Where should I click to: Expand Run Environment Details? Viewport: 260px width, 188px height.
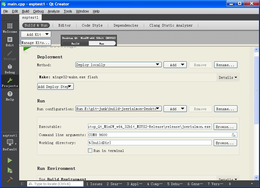pyautogui.click(x=228, y=179)
